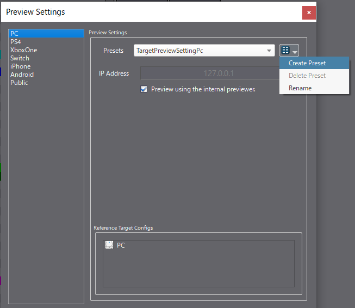
Task: Select PS4 in the platform list
Action: coord(46,42)
